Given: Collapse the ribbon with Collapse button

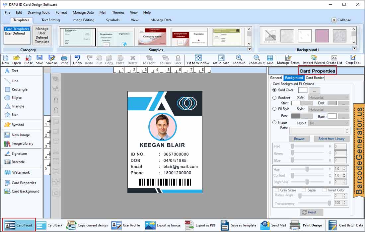Looking at the screenshot, I should tap(341, 20).
